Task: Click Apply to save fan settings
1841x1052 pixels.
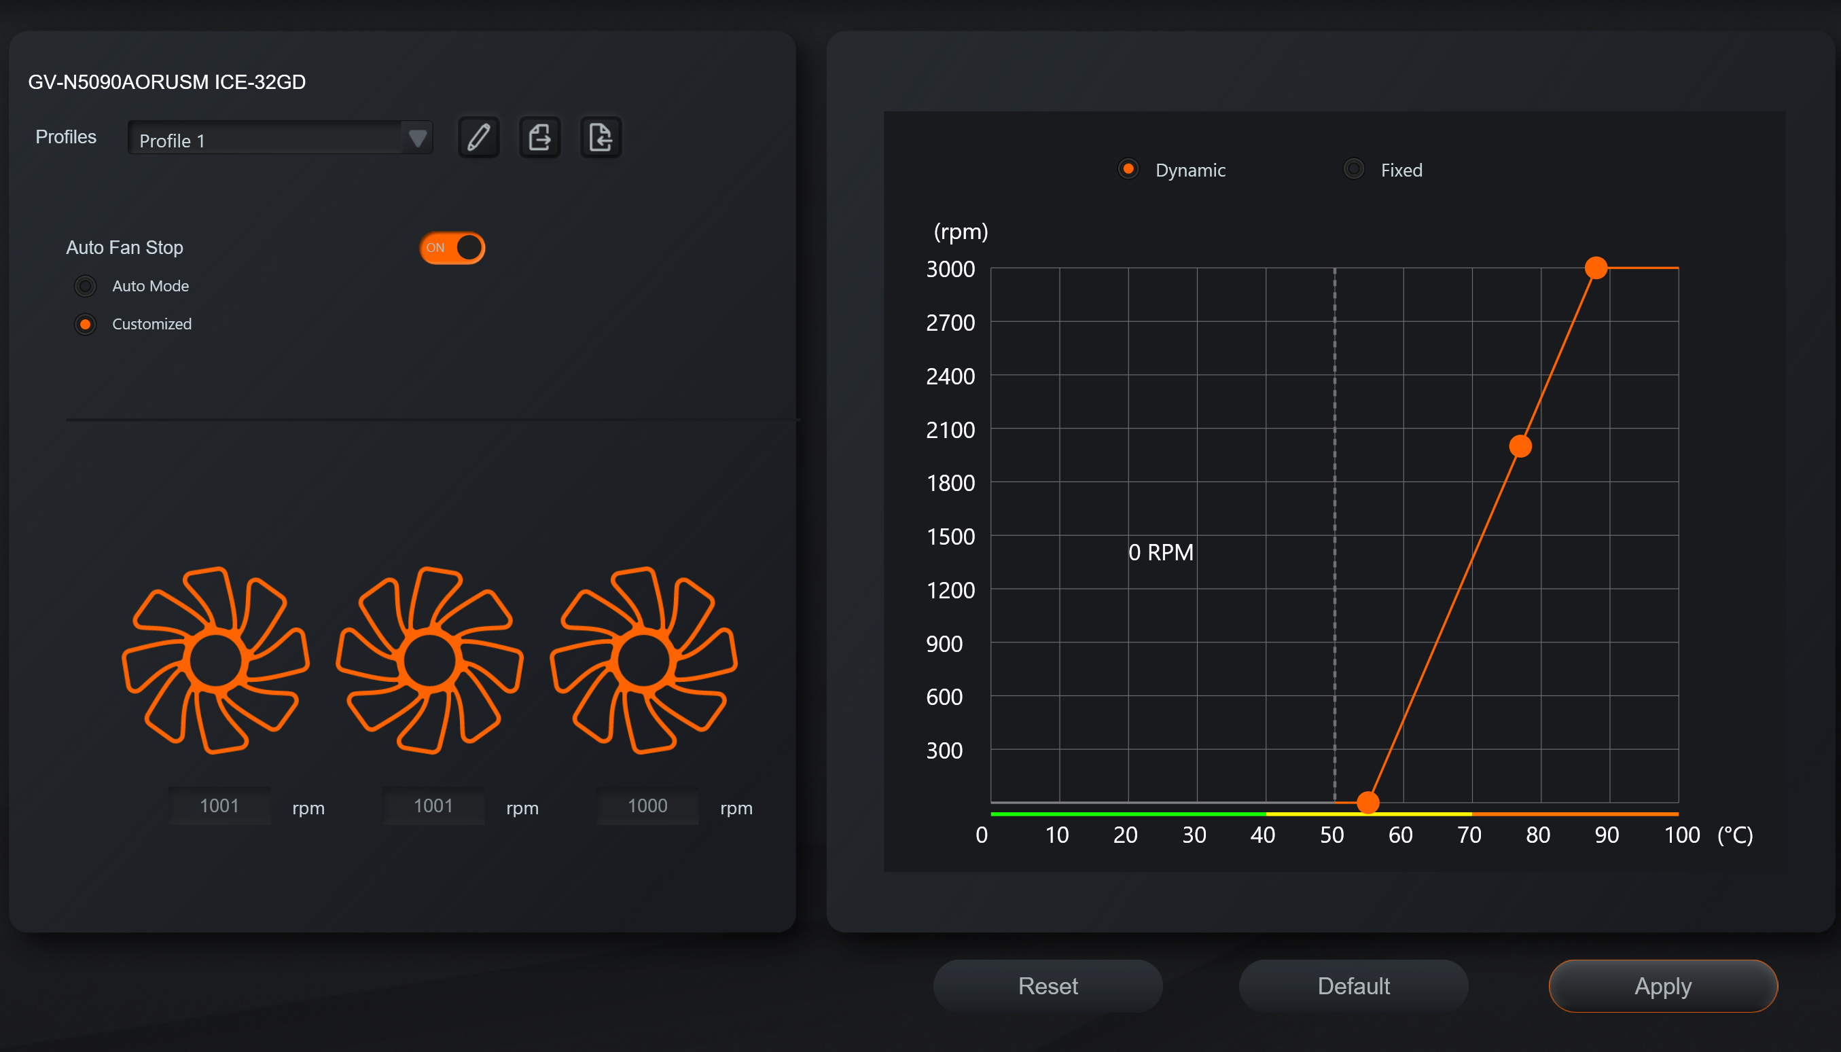Action: coord(1662,985)
